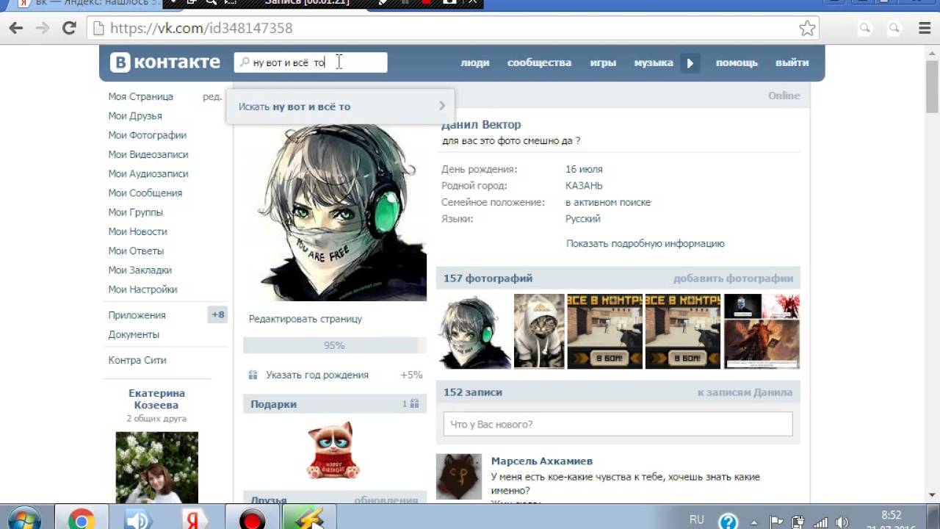
Task: Click the 95% profile completion bar
Action: 335,345
